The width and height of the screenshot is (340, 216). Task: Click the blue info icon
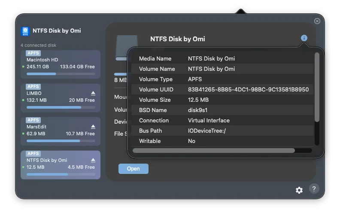click(x=304, y=38)
